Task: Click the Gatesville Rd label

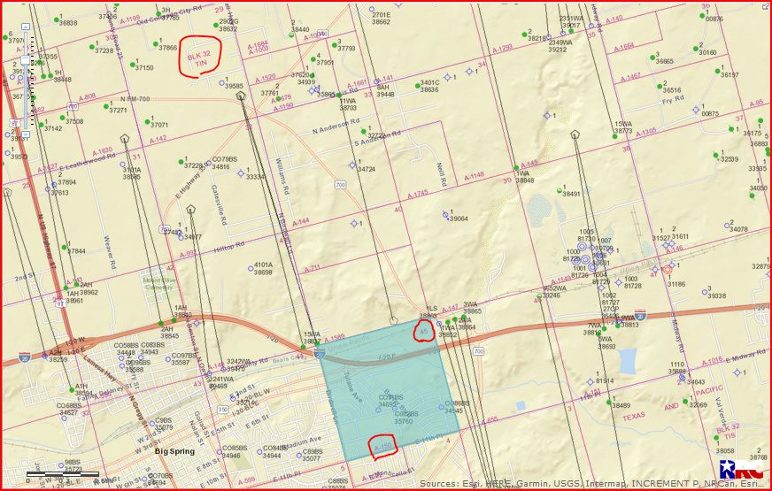Action: coord(219,204)
